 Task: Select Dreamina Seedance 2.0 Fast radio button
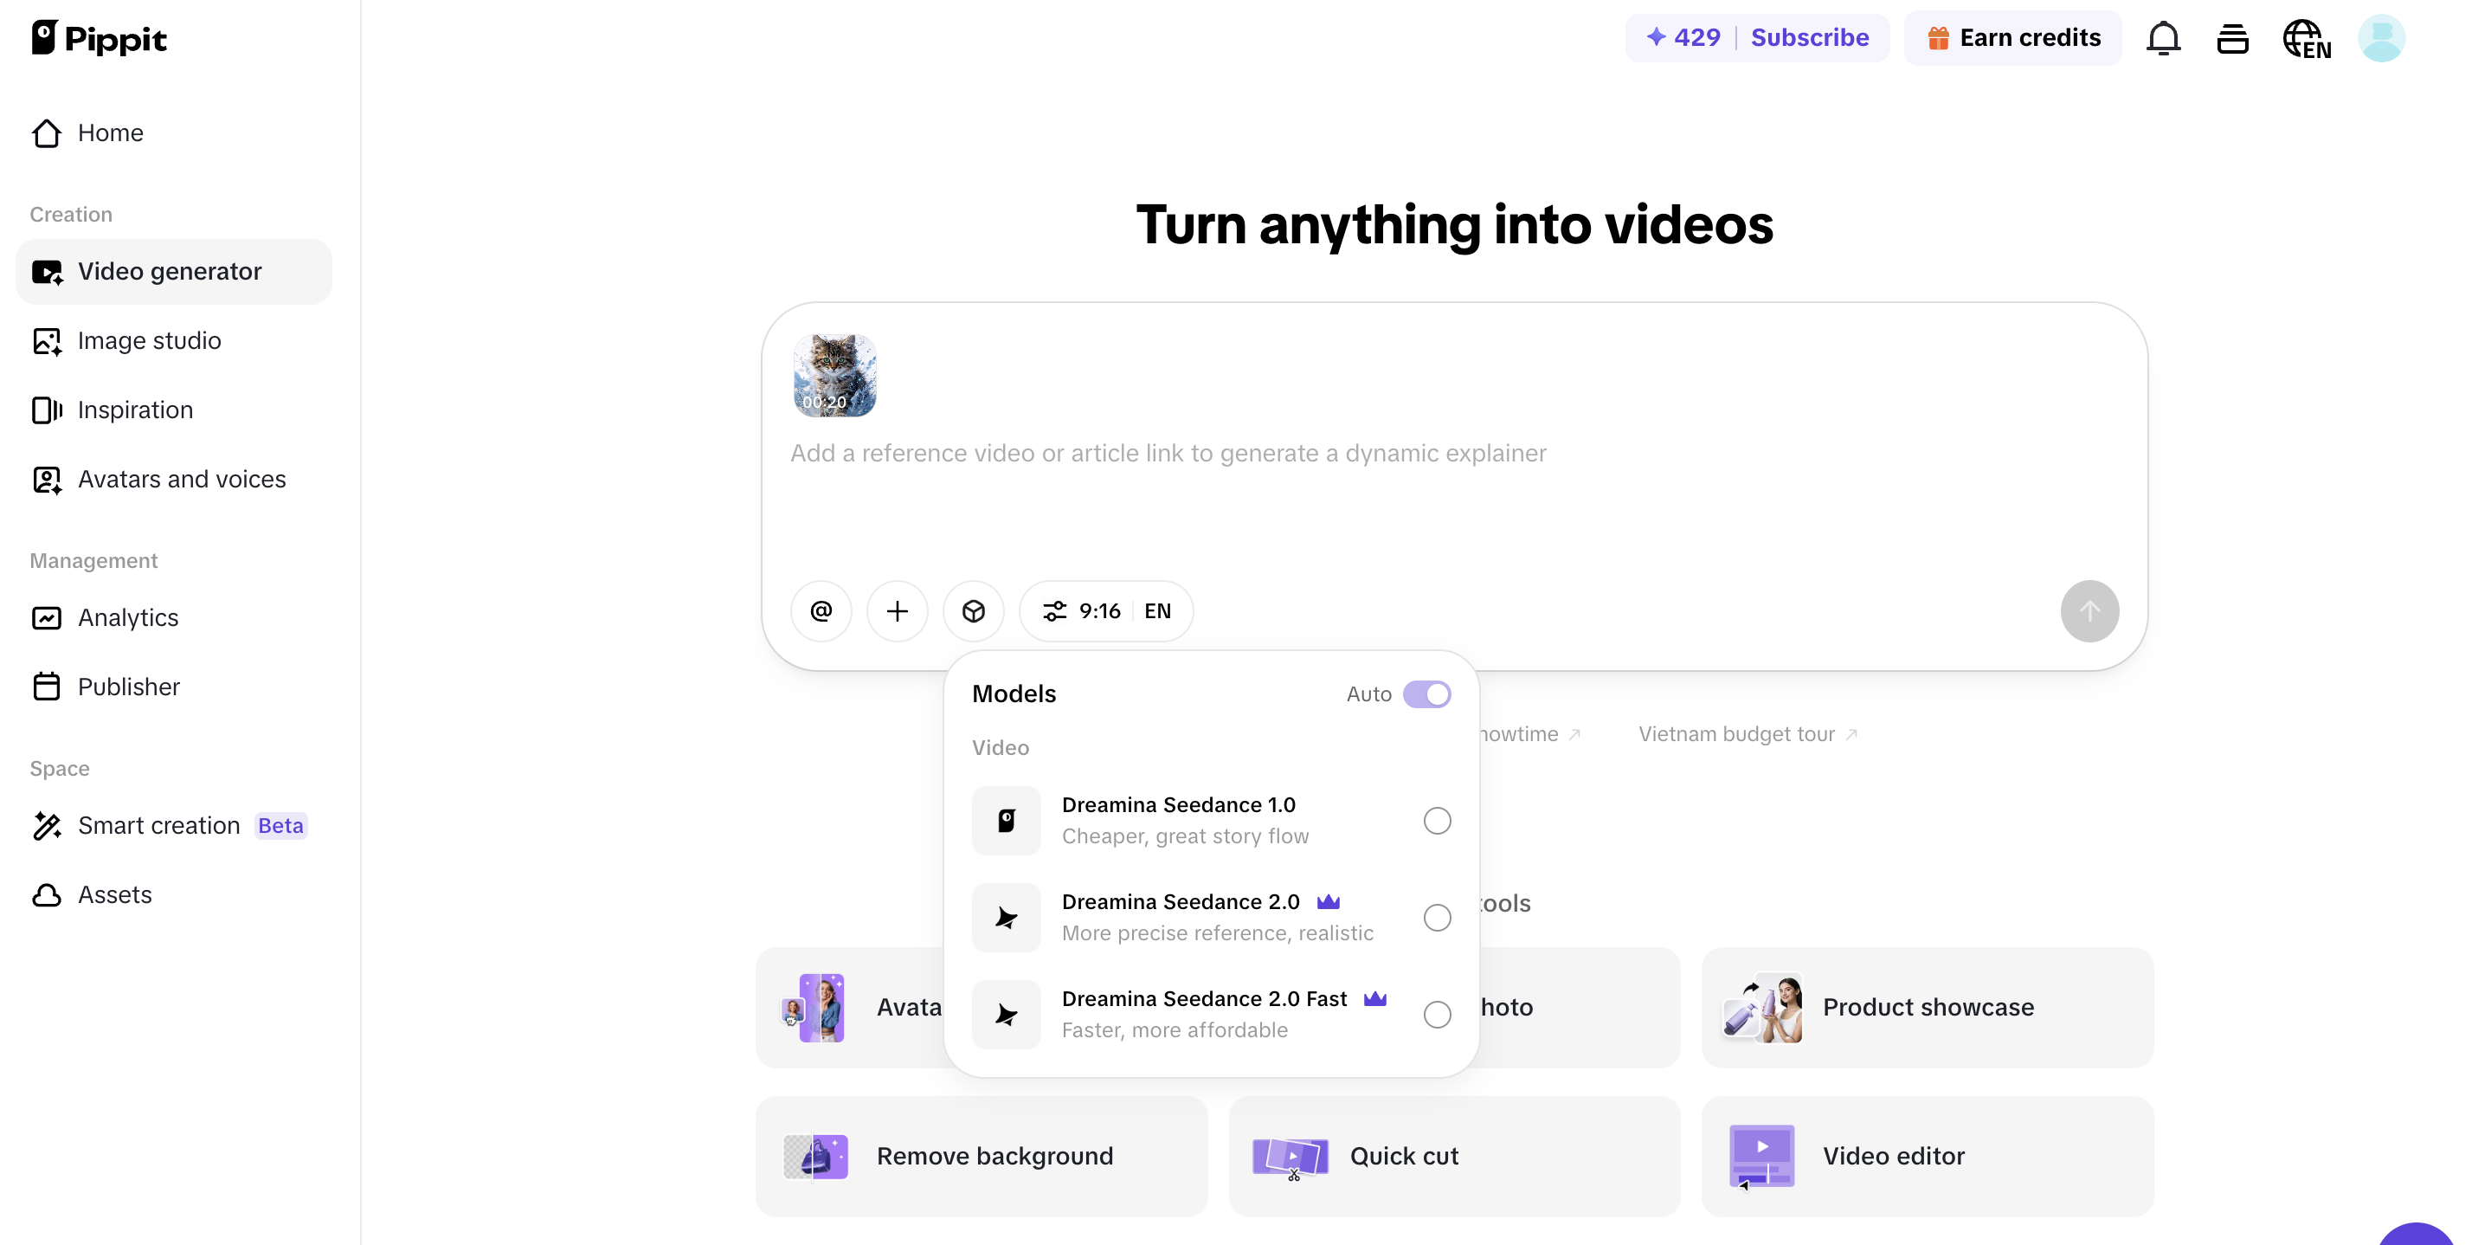coord(1437,1014)
